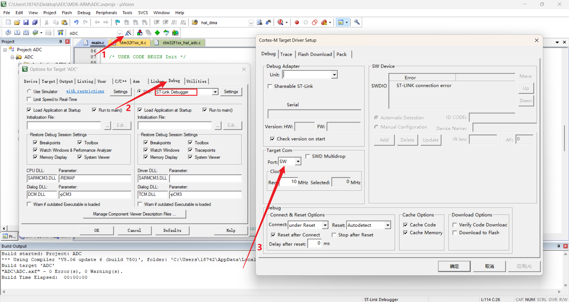Select the Use Simulator radio button
This screenshot has width=569, height=302.
coord(29,91)
